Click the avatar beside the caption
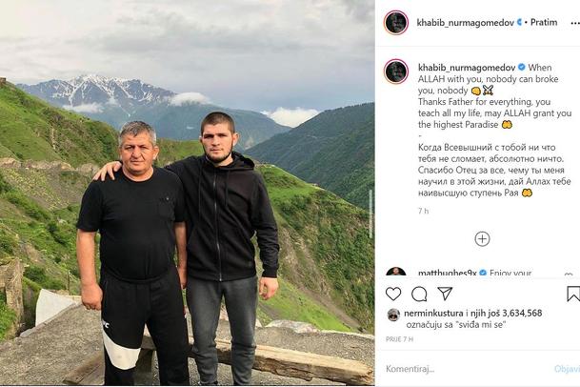 pyautogui.click(x=396, y=71)
